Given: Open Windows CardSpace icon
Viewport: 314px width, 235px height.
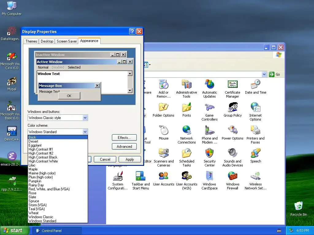Looking at the screenshot, I should click(x=209, y=181).
